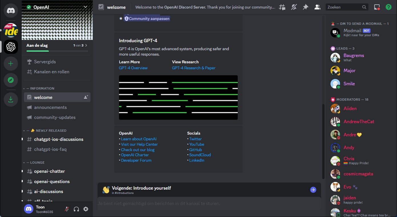Open the GitHub social link
397x217 pixels.
coord(196,150)
